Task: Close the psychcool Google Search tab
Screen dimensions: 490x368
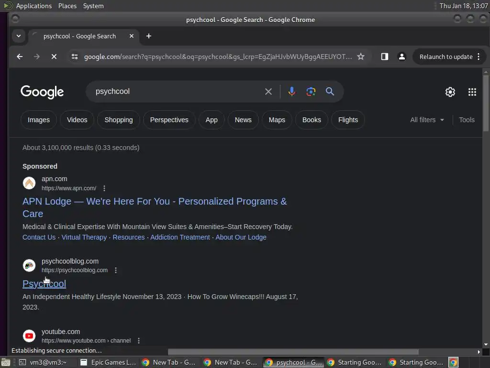Action: [x=132, y=36]
